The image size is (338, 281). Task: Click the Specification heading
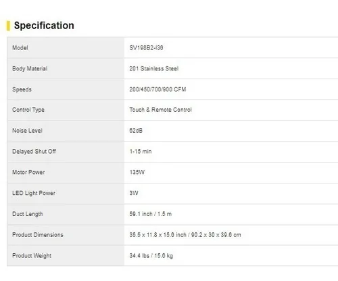(x=44, y=26)
